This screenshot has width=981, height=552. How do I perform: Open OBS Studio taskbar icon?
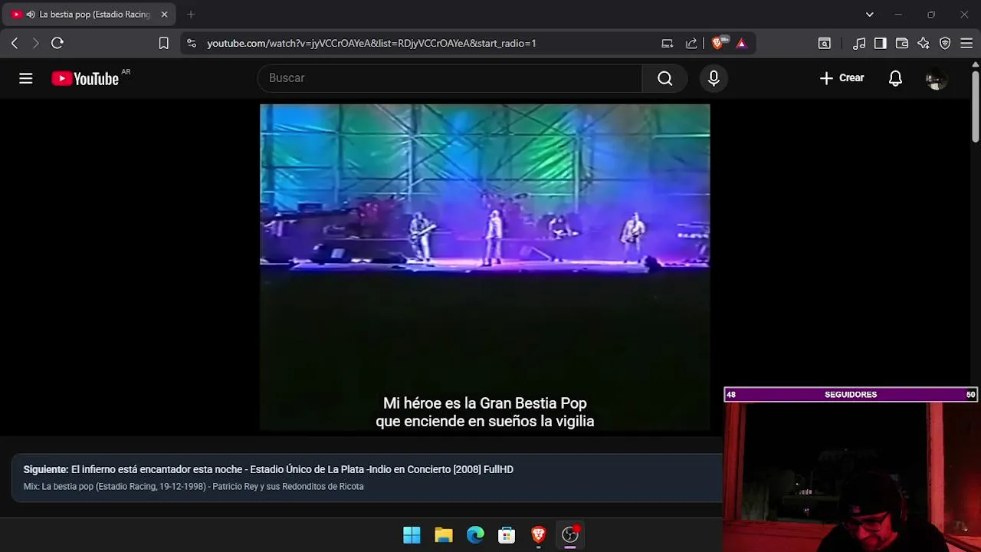point(570,535)
